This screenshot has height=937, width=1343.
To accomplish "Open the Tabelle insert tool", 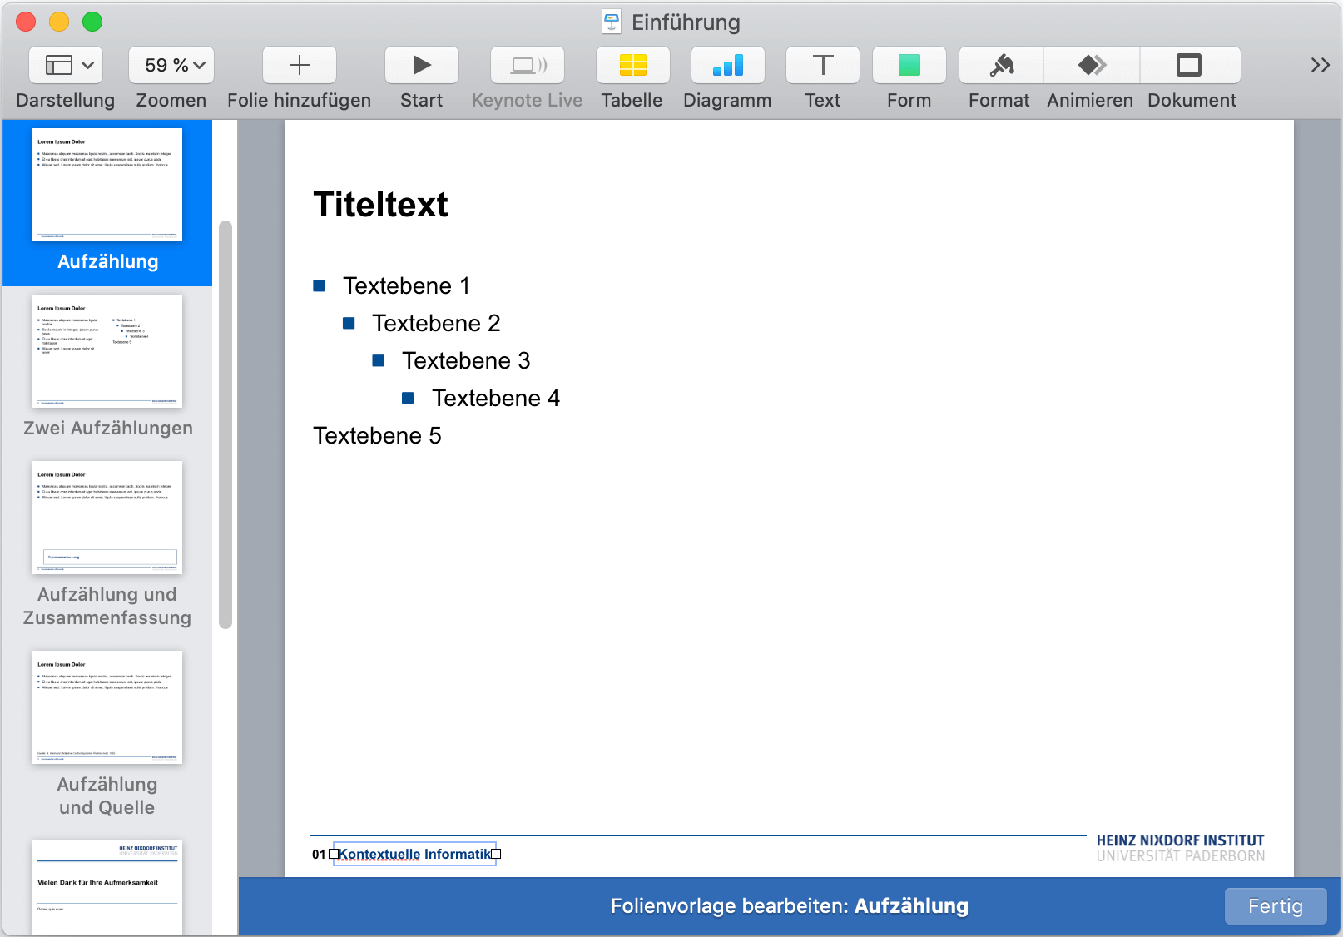I will tap(632, 65).
